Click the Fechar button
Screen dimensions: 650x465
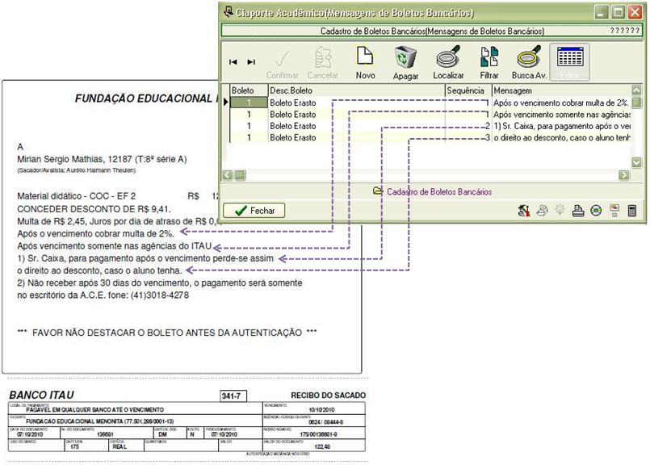point(254,211)
